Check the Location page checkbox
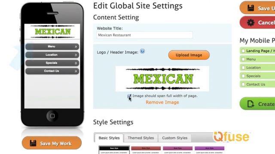The height and width of the screenshot is (154, 275). 243,68
